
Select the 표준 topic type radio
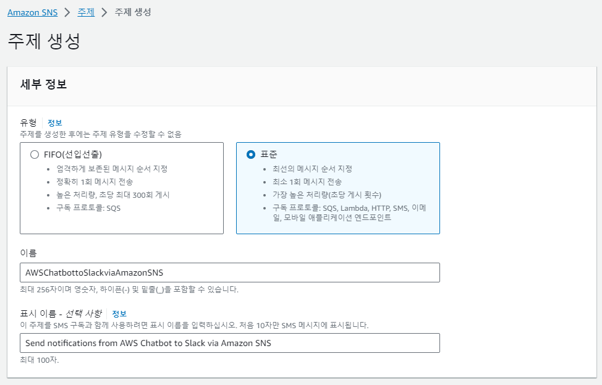(x=251, y=154)
